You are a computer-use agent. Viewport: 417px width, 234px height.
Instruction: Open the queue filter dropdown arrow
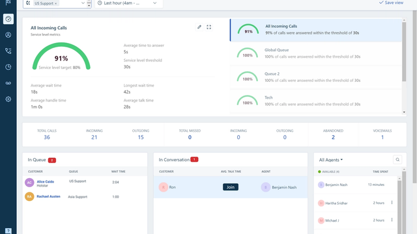(83, 3)
